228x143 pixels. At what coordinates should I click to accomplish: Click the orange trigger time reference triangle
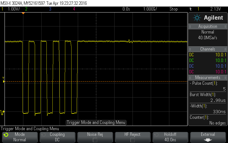click(23, 13)
